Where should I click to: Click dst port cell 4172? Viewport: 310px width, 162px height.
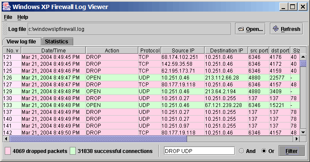tap(280, 64)
